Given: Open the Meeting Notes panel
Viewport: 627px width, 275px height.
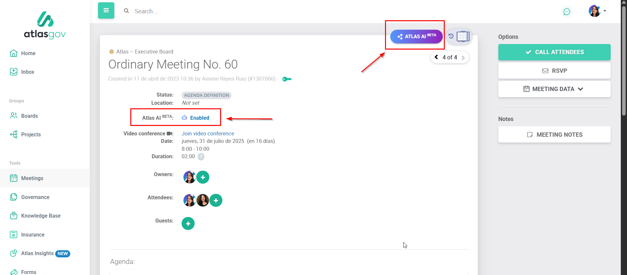Looking at the screenshot, I should click(554, 134).
